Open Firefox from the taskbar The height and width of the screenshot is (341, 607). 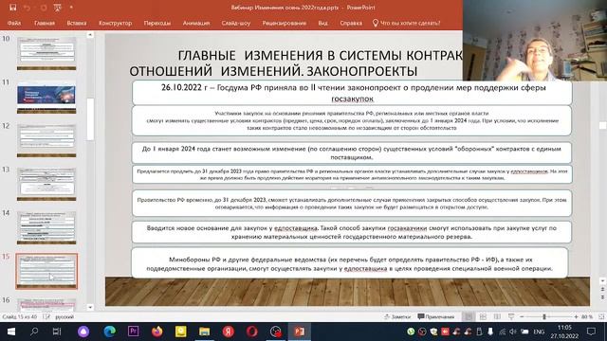coord(157,332)
